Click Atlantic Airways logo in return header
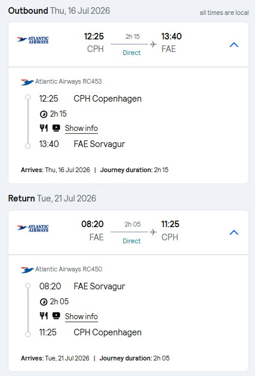The height and width of the screenshot is (376, 255). [x=33, y=228]
